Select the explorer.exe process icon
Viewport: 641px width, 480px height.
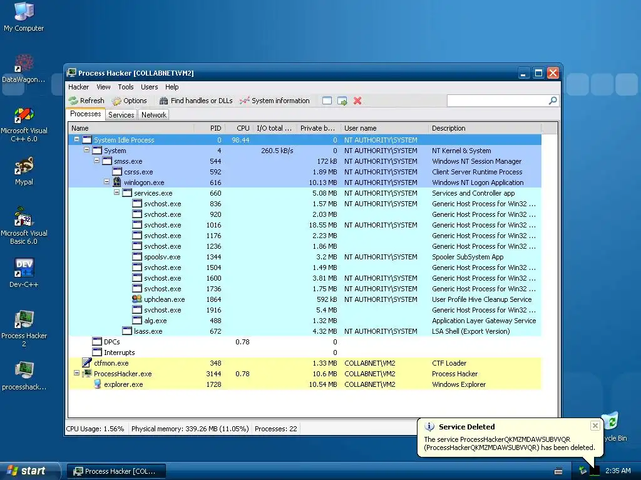[97, 384]
